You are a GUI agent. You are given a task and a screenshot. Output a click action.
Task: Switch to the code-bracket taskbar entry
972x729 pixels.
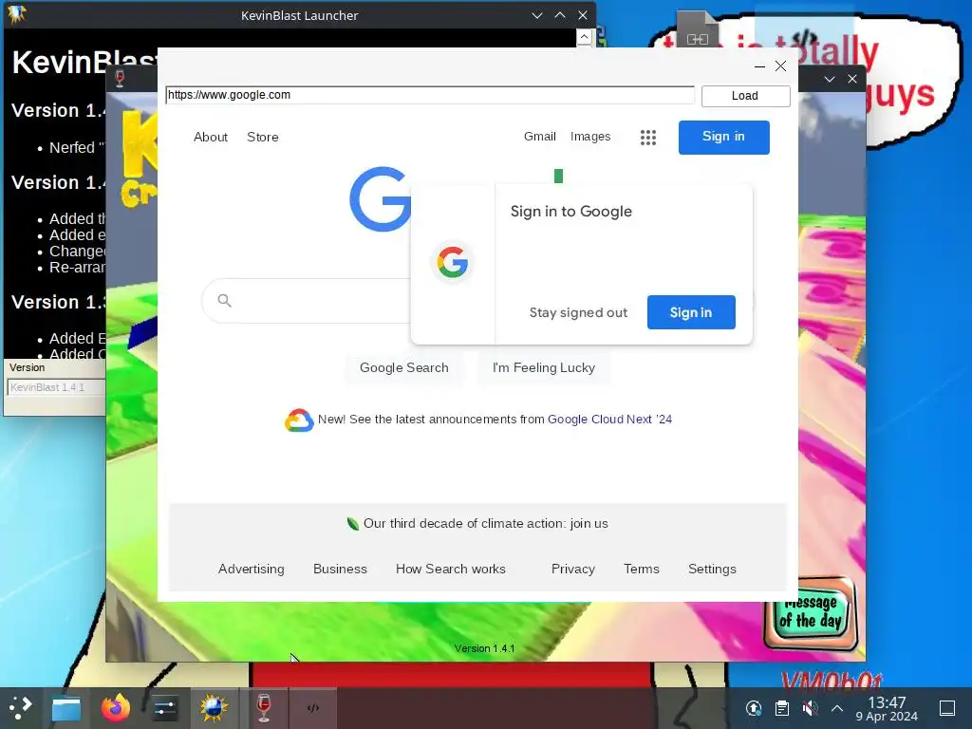tap(313, 708)
